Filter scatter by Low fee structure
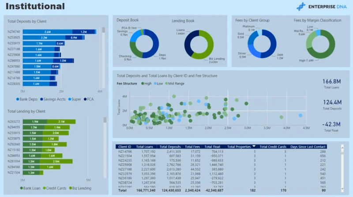 tap(158, 83)
